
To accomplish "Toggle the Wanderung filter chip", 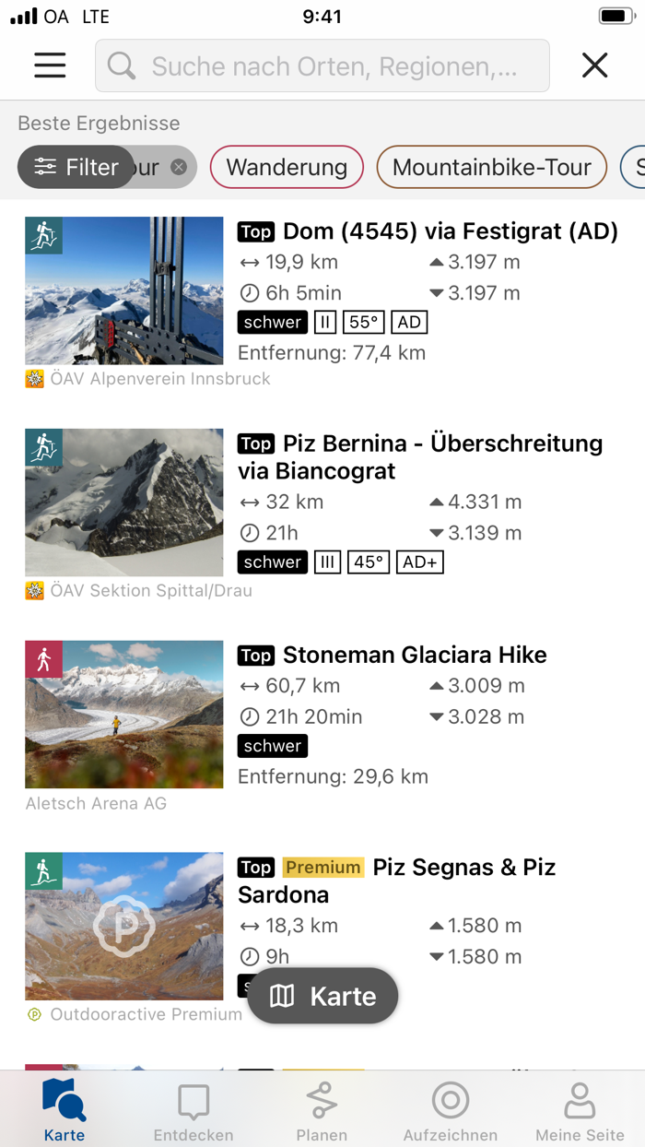I will (286, 167).
